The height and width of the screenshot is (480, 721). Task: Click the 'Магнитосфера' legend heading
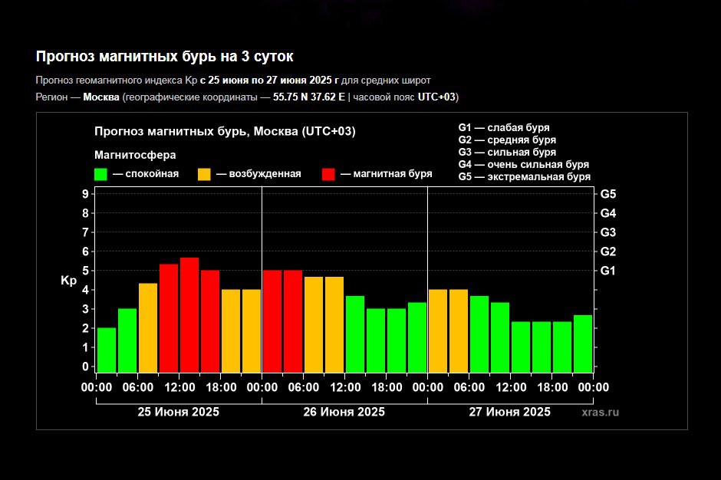pyautogui.click(x=135, y=155)
